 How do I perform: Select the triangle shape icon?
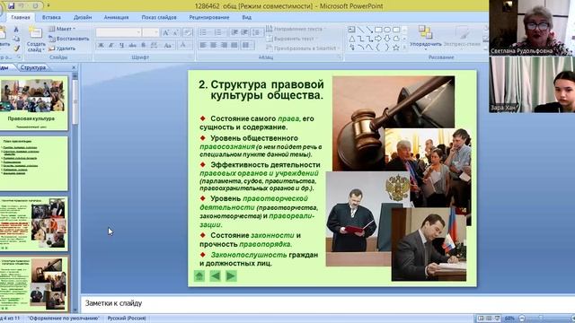point(351,39)
